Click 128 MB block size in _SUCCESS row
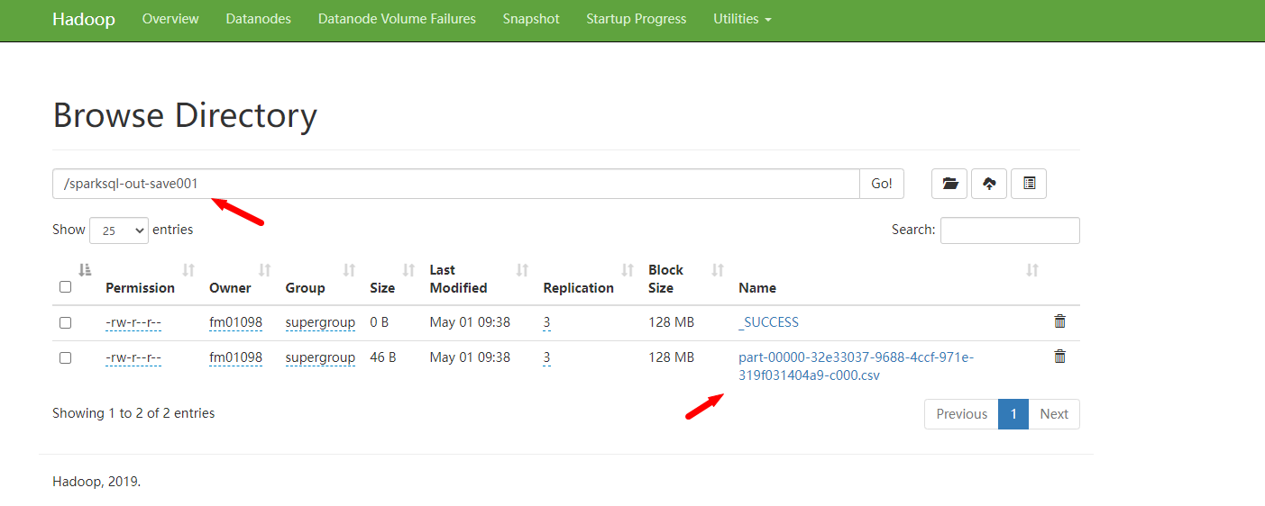Viewport: 1265px width, 506px height. tap(672, 322)
